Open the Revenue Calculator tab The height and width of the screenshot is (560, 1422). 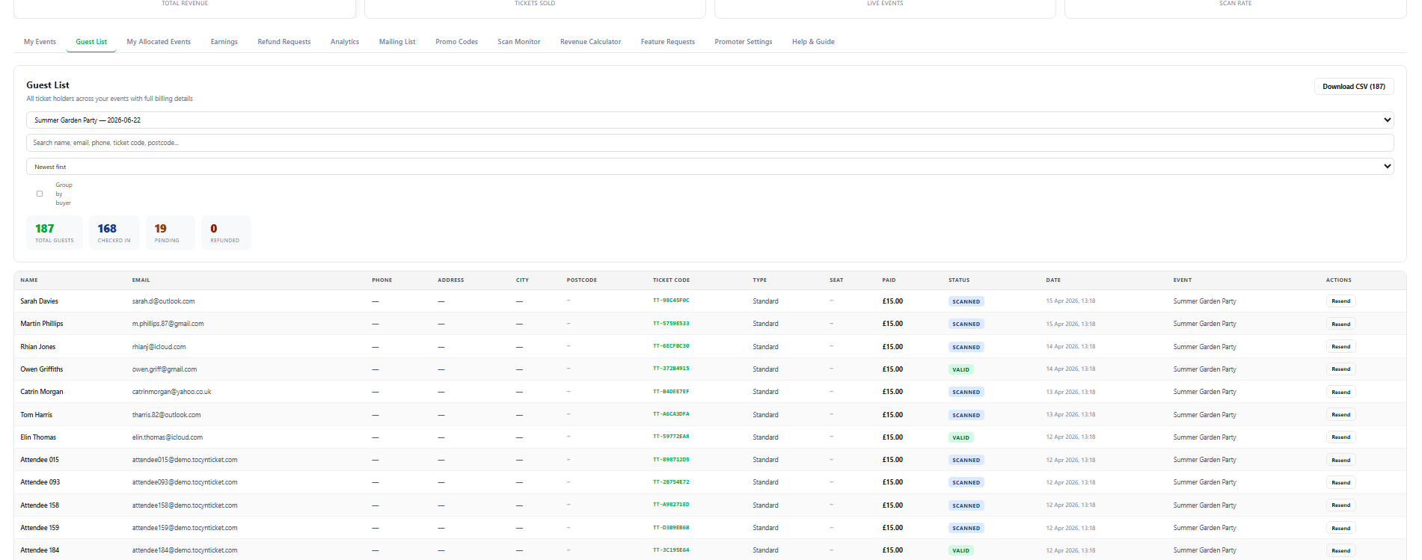590,42
